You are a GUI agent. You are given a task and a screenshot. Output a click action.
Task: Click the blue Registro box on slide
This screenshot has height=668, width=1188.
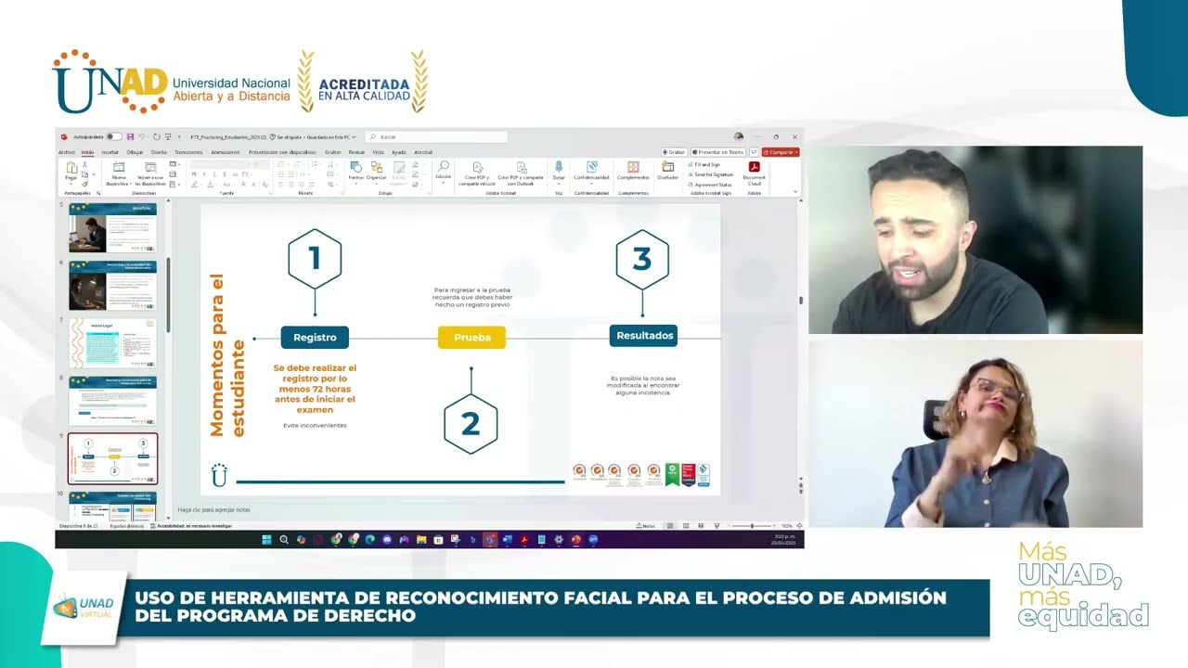tap(315, 337)
